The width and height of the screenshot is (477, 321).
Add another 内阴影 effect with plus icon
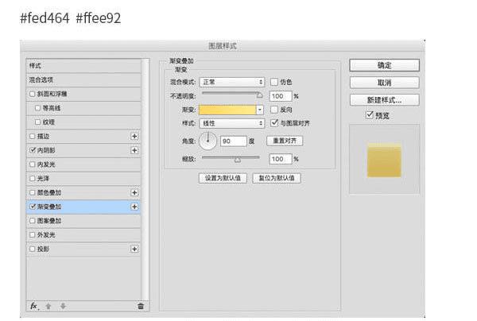coord(134,150)
